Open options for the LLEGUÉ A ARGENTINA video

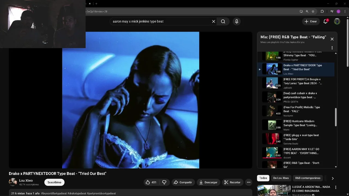[336, 187]
